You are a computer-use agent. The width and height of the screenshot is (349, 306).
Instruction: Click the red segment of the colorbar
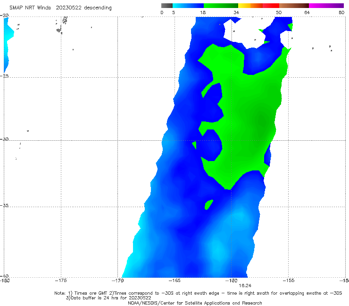[271, 6]
